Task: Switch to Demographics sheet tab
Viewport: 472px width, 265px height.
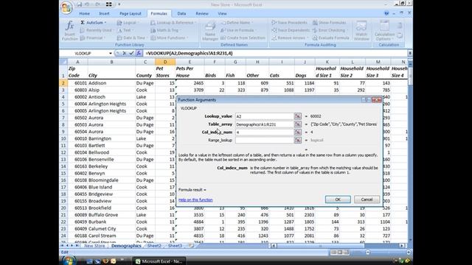Action: point(126,246)
